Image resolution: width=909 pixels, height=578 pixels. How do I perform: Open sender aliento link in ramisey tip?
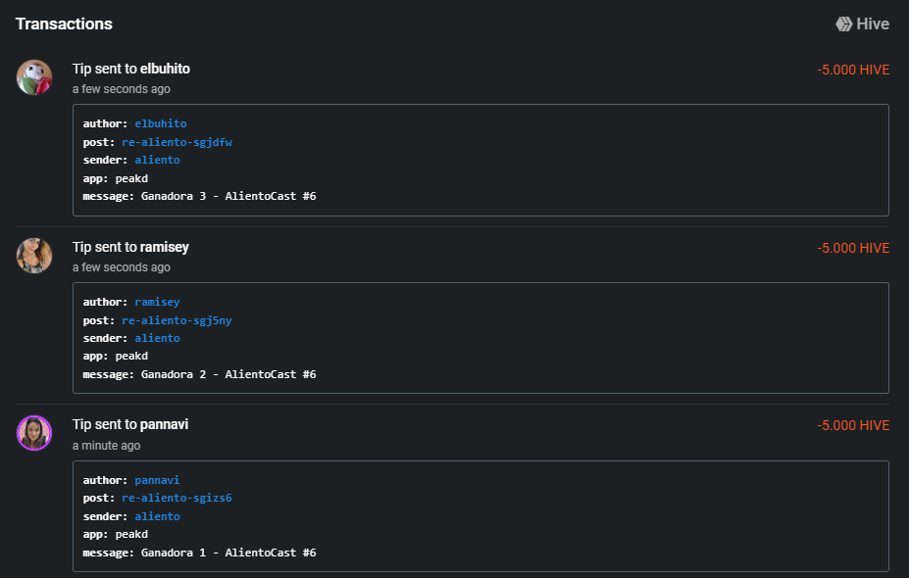(x=157, y=338)
